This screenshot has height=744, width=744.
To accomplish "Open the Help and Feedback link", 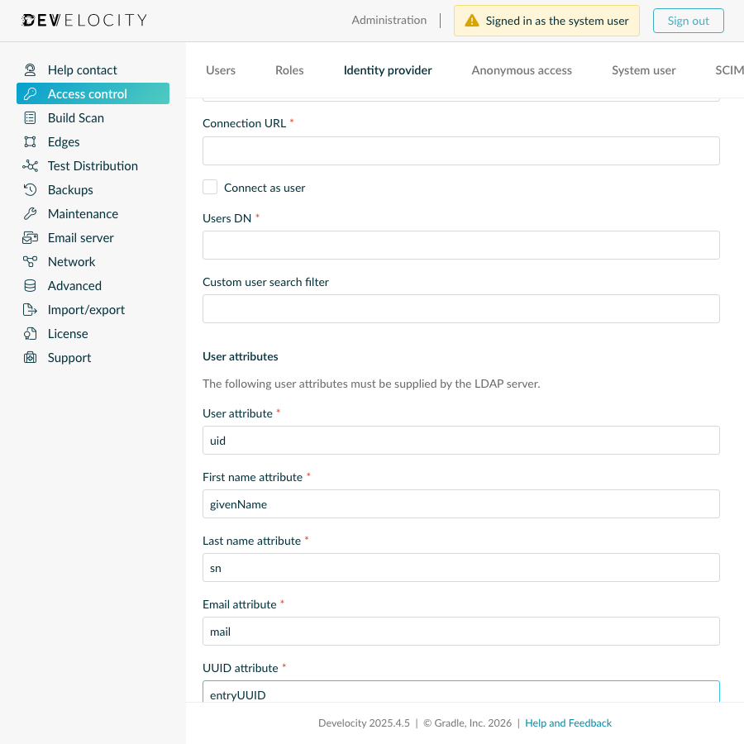I will [568, 723].
